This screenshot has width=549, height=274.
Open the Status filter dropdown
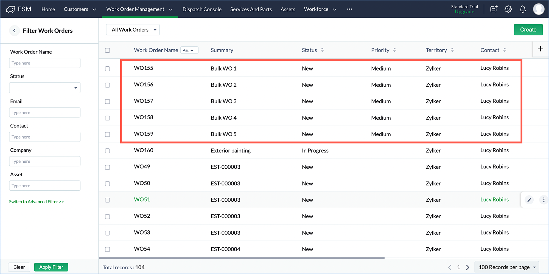tap(45, 88)
